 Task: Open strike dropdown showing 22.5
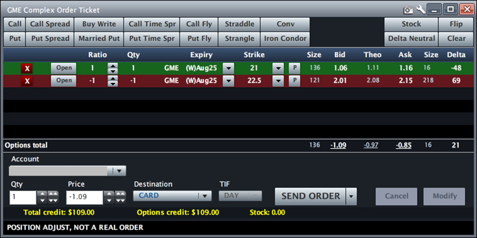tap(278, 81)
